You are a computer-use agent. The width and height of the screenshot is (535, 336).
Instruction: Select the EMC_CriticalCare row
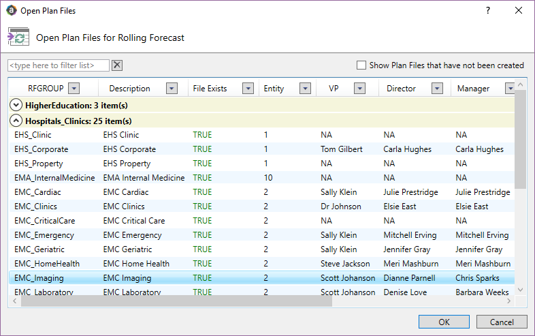pyautogui.click(x=261, y=221)
